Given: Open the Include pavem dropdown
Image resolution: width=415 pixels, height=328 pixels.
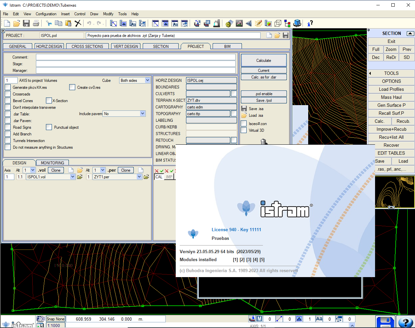Looking at the screenshot, I should 143,113.
